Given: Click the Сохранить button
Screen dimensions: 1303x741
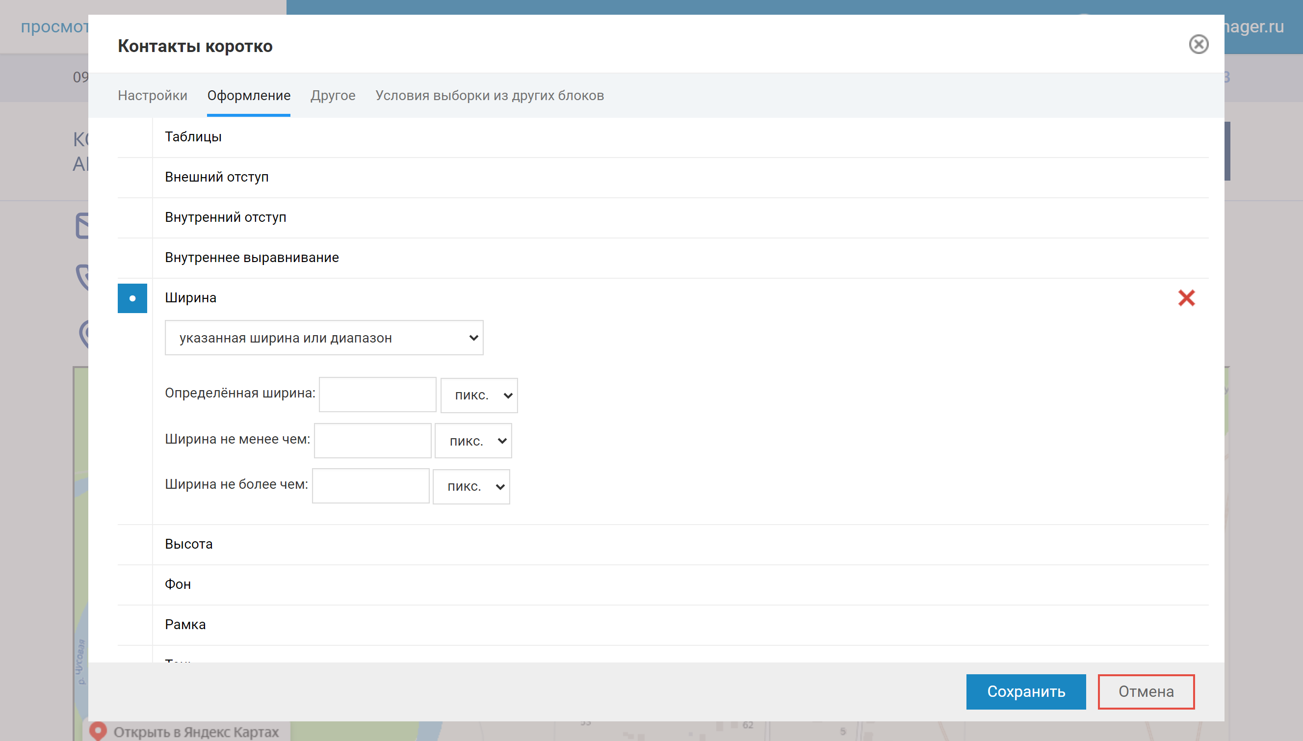Looking at the screenshot, I should point(1026,691).
